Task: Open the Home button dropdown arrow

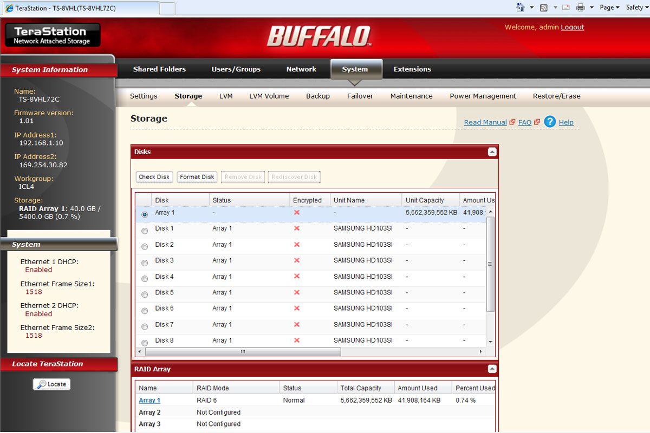Action: click(531, 8)
